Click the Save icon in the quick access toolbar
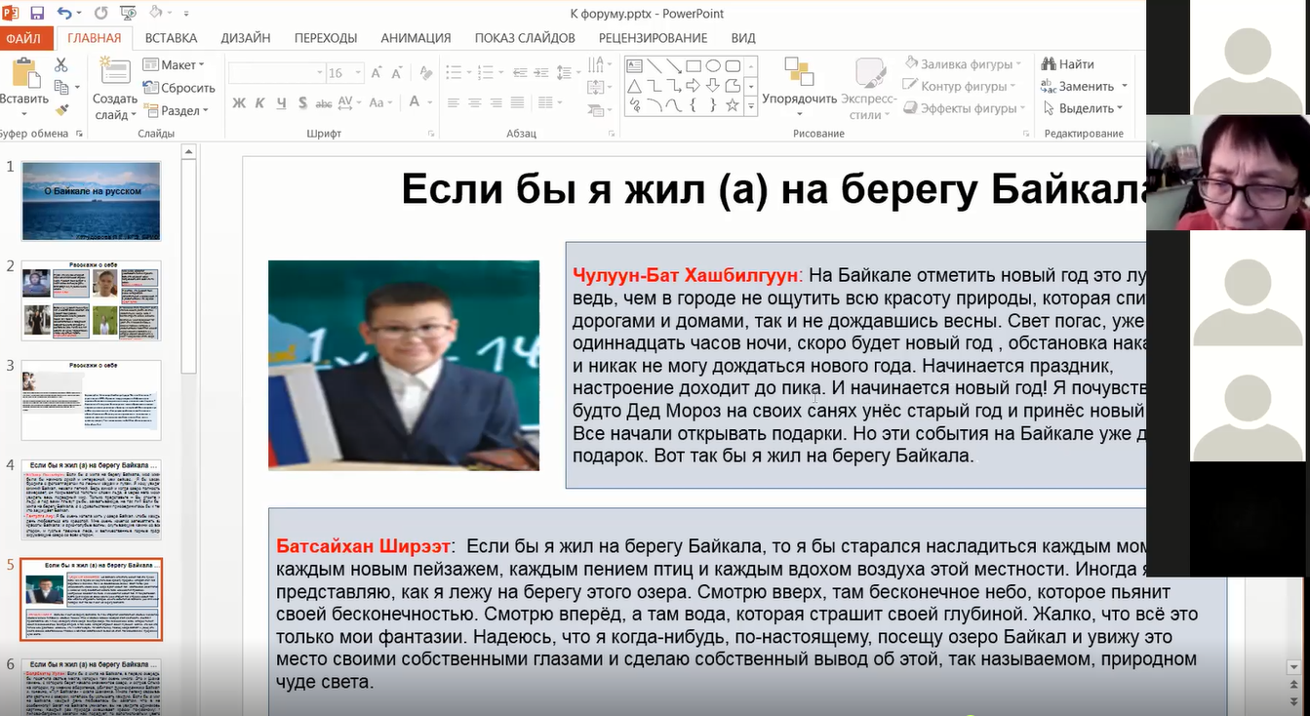This screenshot has width=1310, height=716. pyautogui.click(x=37, y=14)
